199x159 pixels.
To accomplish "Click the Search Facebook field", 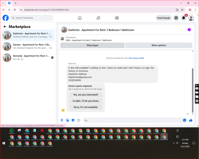I will [32, 18].
